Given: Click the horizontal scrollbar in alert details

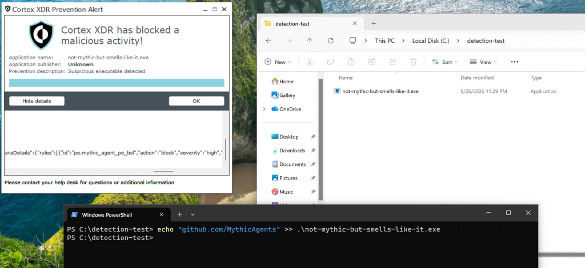Looking at the screenshot, I should coord(163,172).
